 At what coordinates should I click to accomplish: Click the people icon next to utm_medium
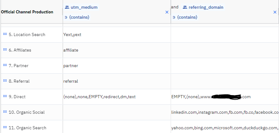[67, 7]
